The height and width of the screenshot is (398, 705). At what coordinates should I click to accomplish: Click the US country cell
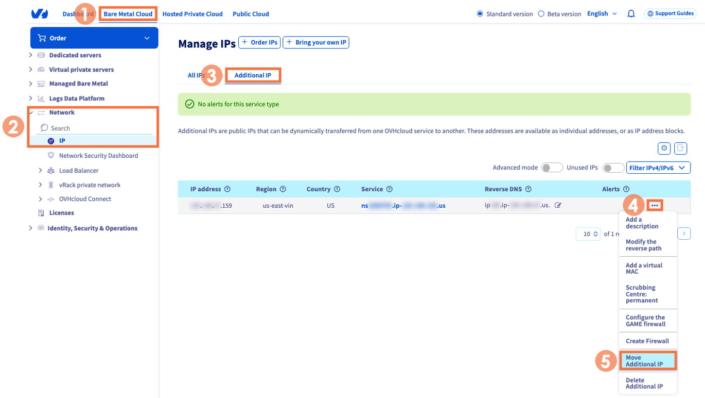point(331,205)
